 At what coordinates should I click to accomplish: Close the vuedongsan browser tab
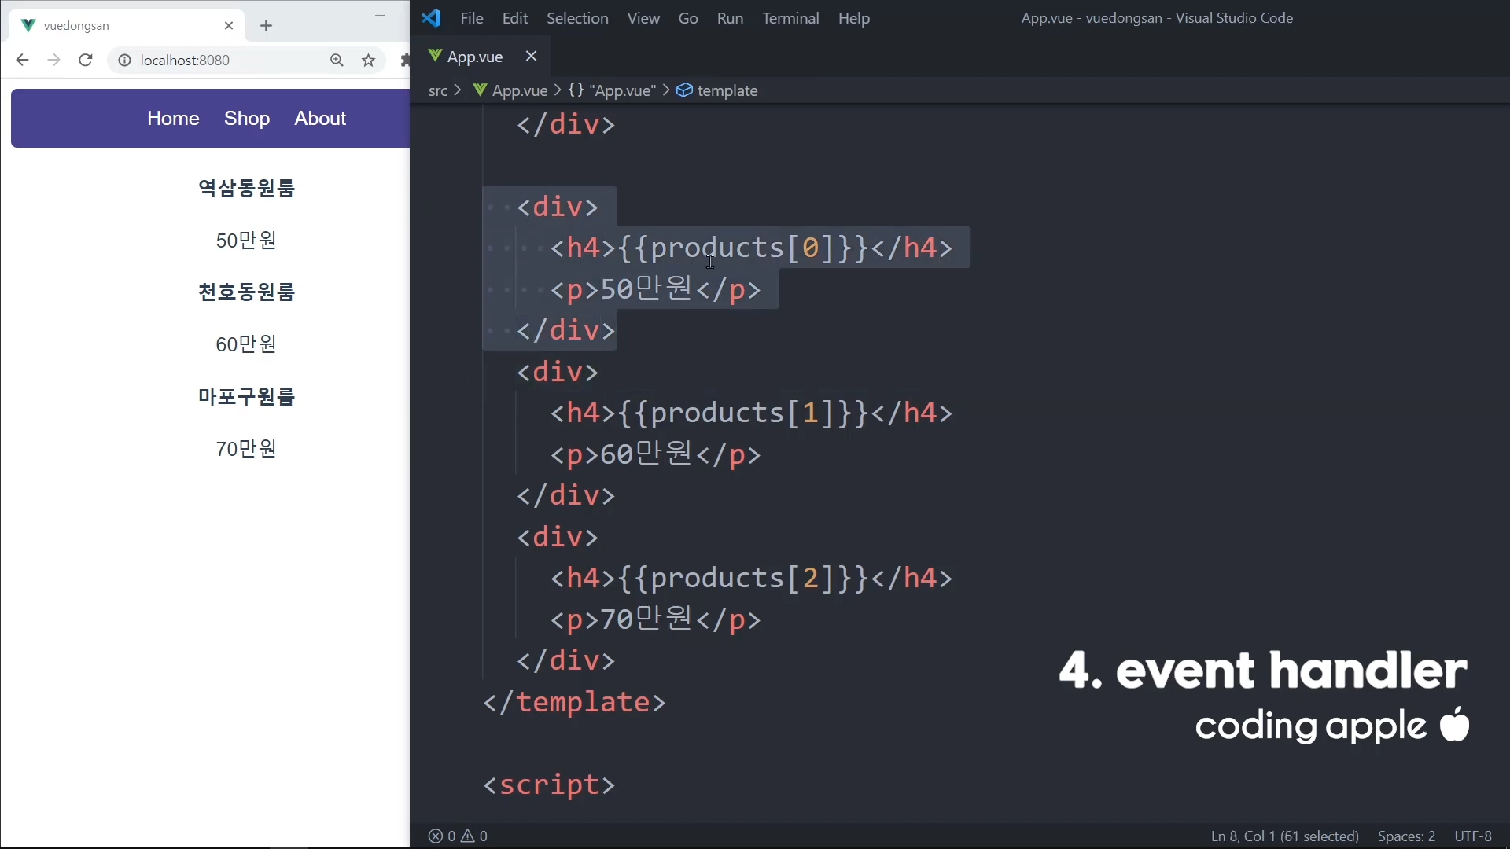[x=229, y=26]
